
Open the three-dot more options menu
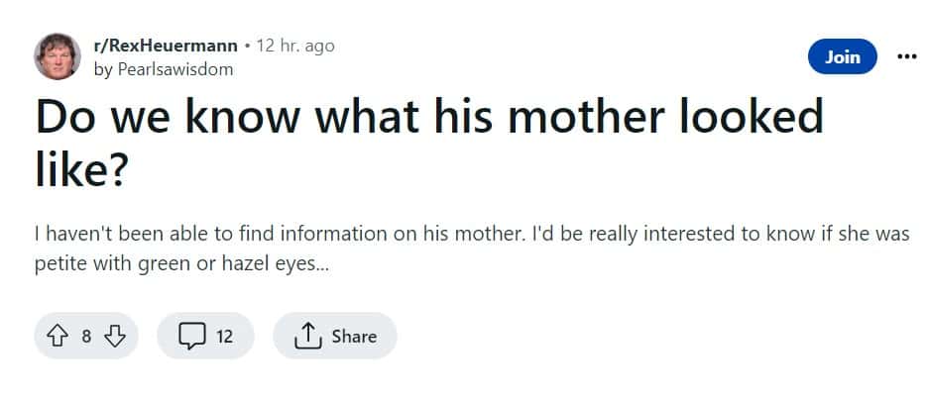pyautogui.click(x=906, y=56)
